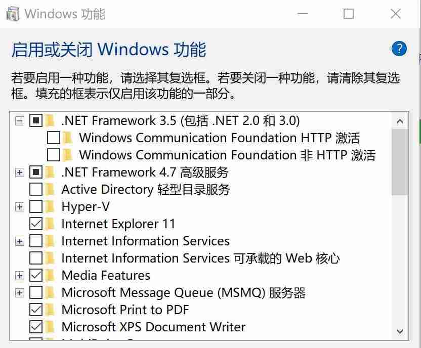421x348 pixels.
Task: Enable Windows Communication Foundation 非 HTTP 激活
Action: [x=53, y=155]
